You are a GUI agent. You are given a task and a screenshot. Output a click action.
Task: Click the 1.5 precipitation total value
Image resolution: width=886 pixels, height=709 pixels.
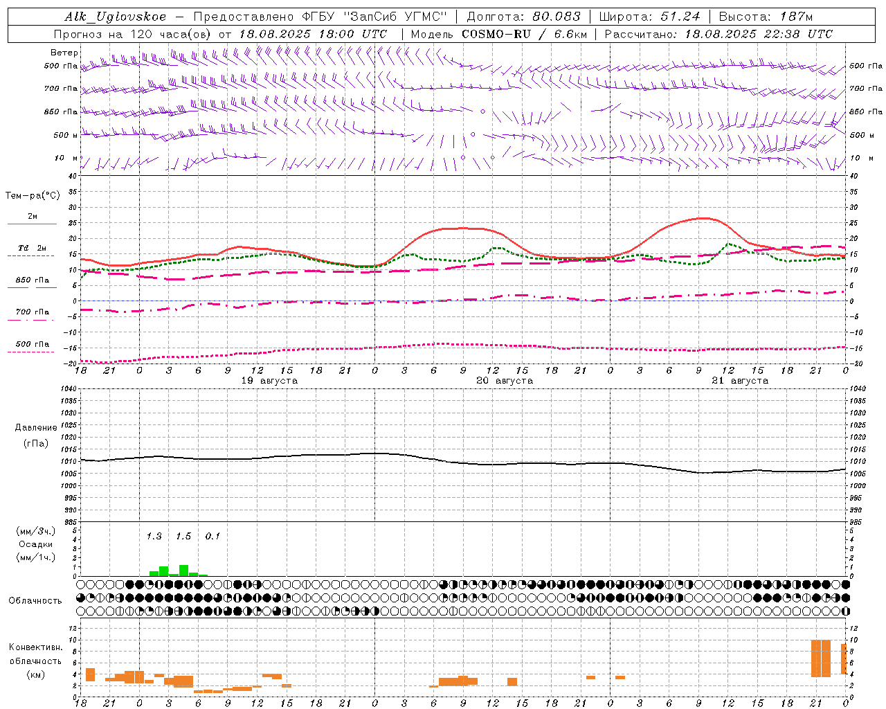183,537
